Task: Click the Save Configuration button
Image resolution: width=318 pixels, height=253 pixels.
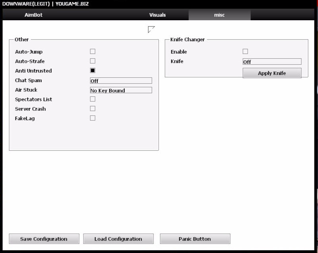Action: pyautogui.click(x=44, y=239)
